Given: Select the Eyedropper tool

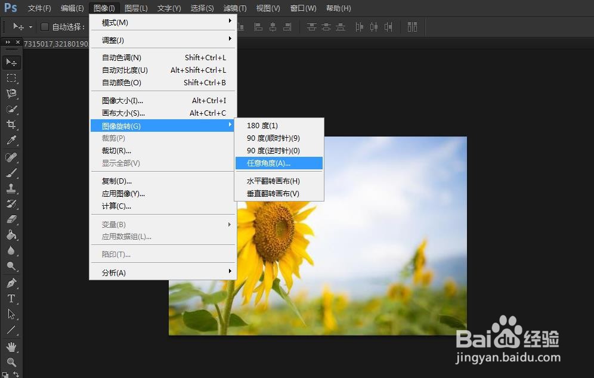Looking at the screenshot, I should 11,140.
